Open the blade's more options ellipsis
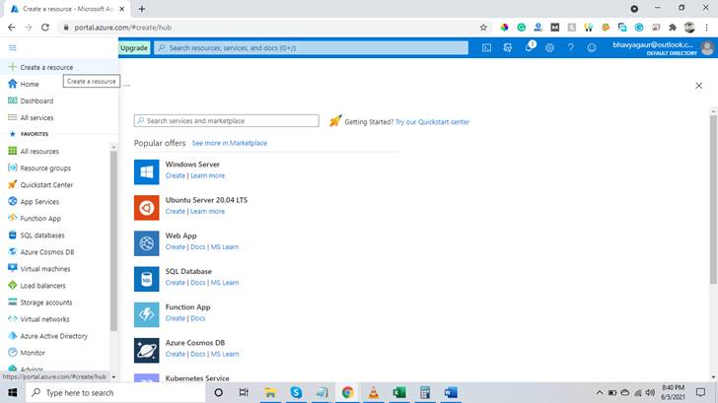Viewport: 718px width, 403px height. click(x=127, y=85)
